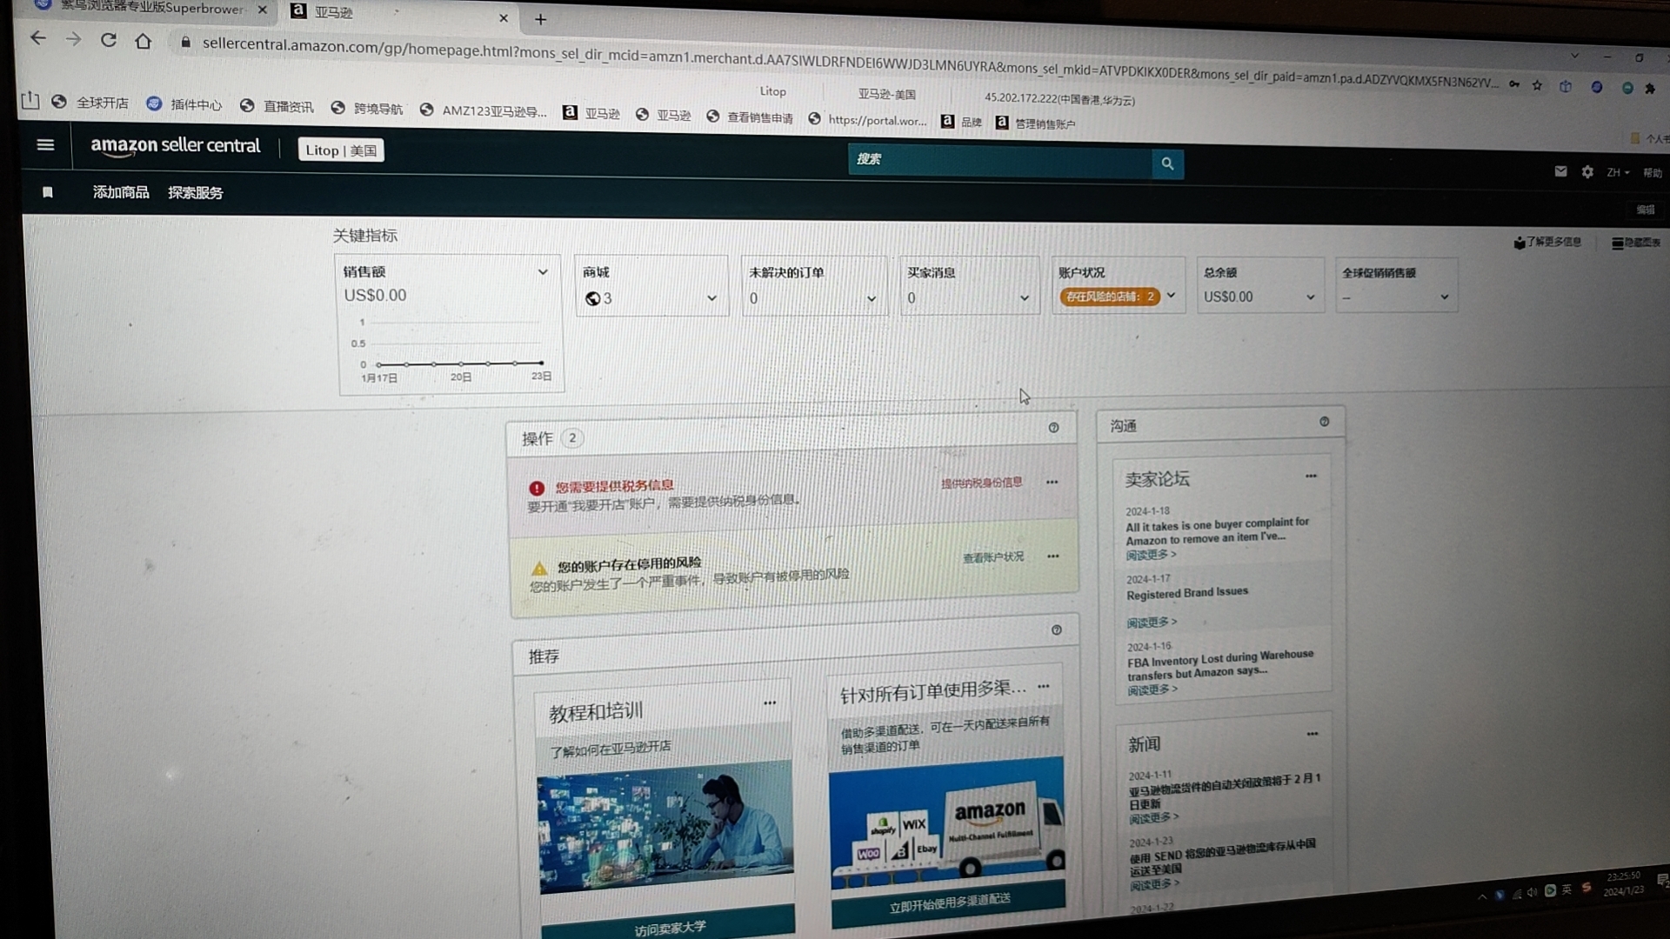Screen dimensions: 1670x939
Task: Click the red error icon for tax alert
Action: 537,489
